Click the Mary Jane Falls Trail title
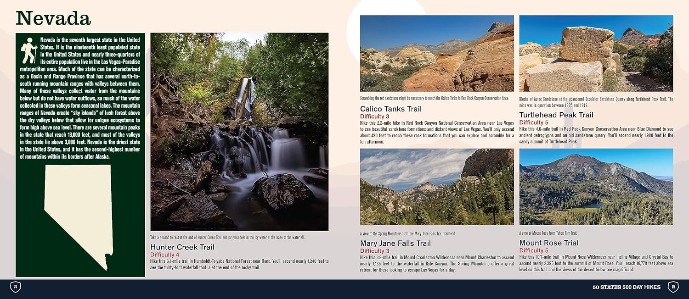689x299 pixels. pos(395,243)
